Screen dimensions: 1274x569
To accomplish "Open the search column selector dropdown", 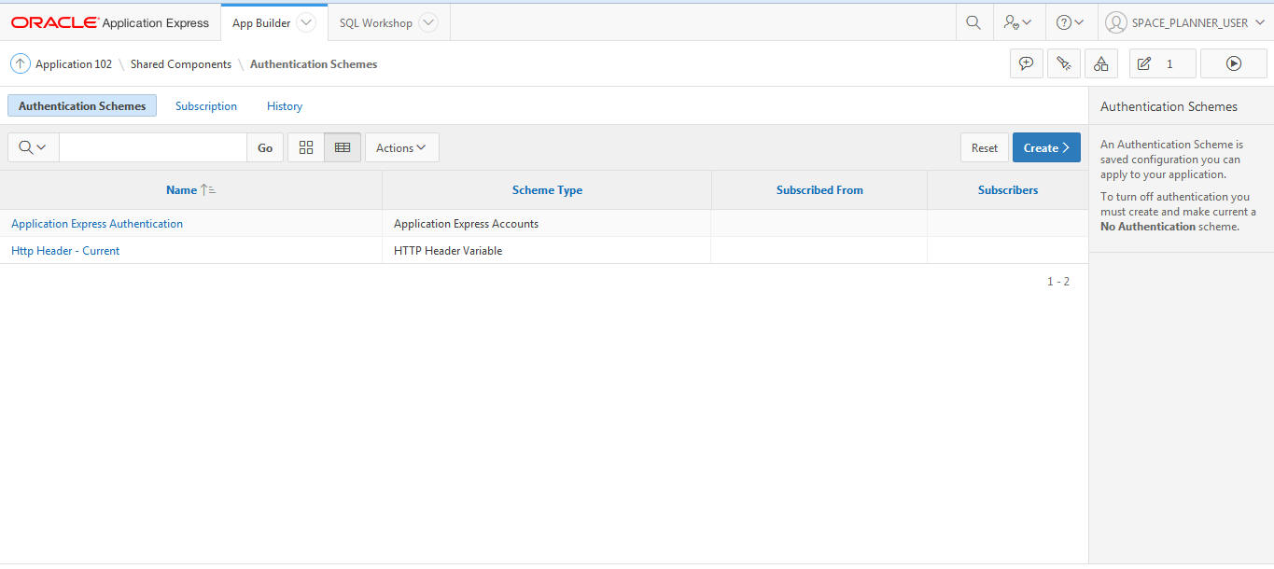I will 33,147.
